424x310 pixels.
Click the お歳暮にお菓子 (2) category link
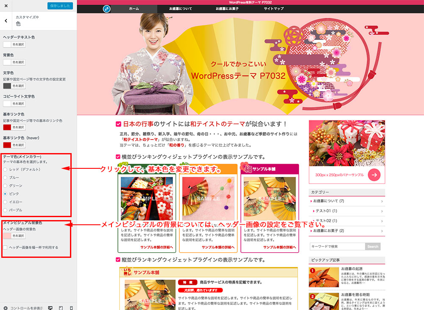(328, 231)
